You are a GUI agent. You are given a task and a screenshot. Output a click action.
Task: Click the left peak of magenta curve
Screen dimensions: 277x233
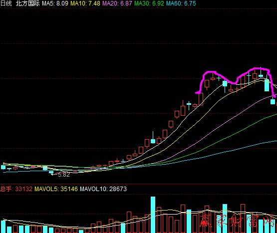tap(210, 72)
